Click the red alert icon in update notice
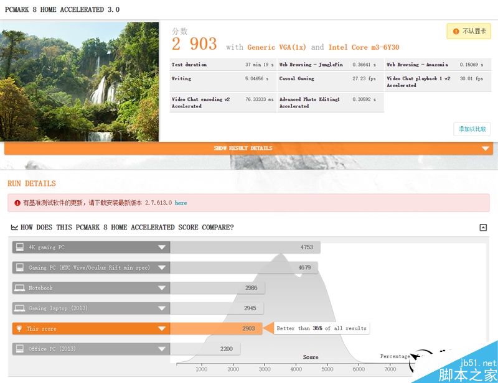Image resolution: width=498 pixels, height=383 pixels. click(17, 203)
